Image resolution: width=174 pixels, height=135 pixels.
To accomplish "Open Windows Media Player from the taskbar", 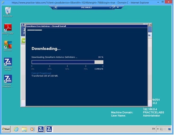I will [x=32, y=129].
